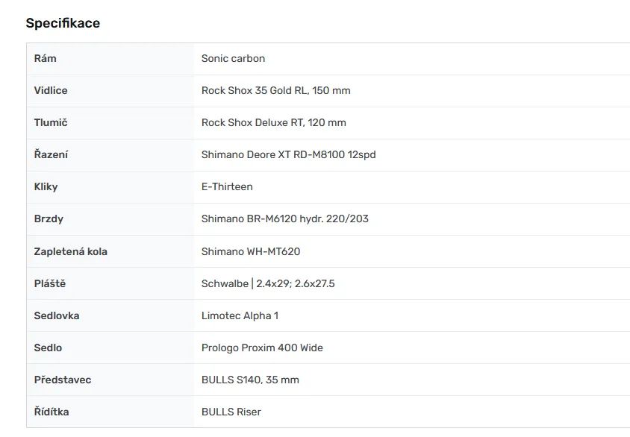Screen dimensions: 630x437
Task: Select the Řazení row label
Action: [51, 154]
